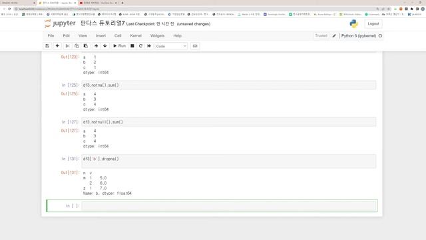Open the Insert menu
This screenshot has height=240, width=426.
point(101,35)
